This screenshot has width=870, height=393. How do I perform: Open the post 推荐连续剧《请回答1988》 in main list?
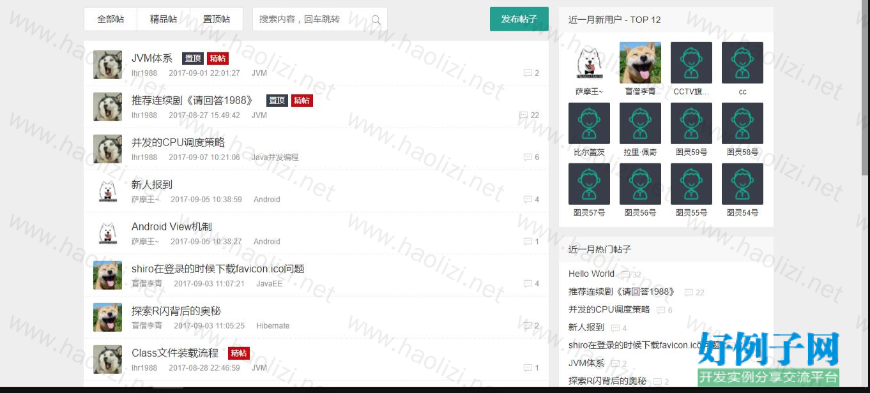tap(192, 100)
